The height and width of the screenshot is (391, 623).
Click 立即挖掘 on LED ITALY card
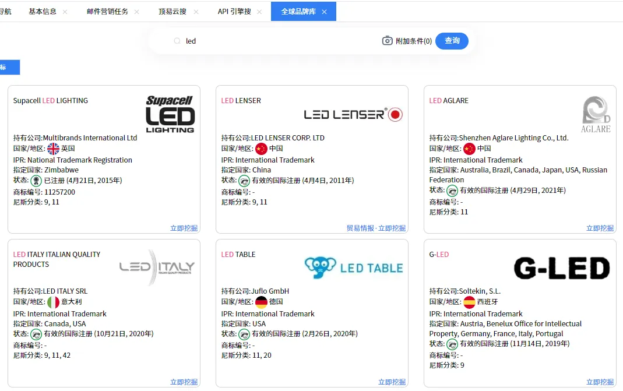(x=184, y=382)
